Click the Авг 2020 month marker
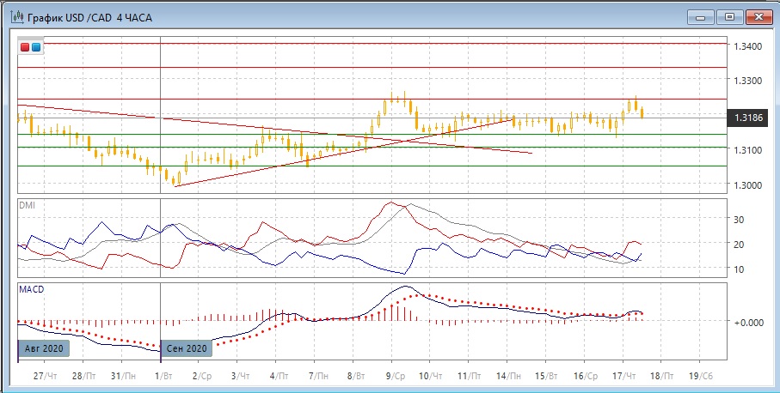Image resolution: width=780 pixels, height=393 pixels. tap(41, 348)
